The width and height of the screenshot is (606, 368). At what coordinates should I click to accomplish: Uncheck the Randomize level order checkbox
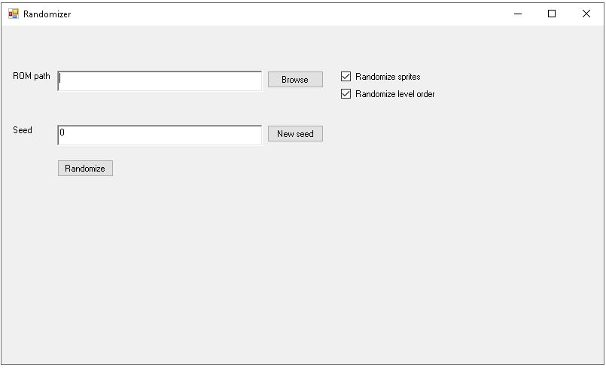346,94
